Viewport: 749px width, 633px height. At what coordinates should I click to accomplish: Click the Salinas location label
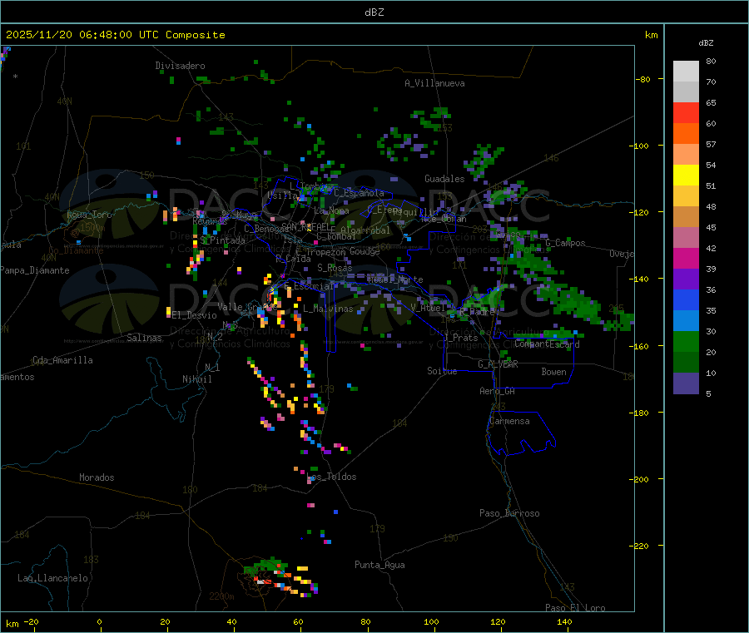(146, 338)
